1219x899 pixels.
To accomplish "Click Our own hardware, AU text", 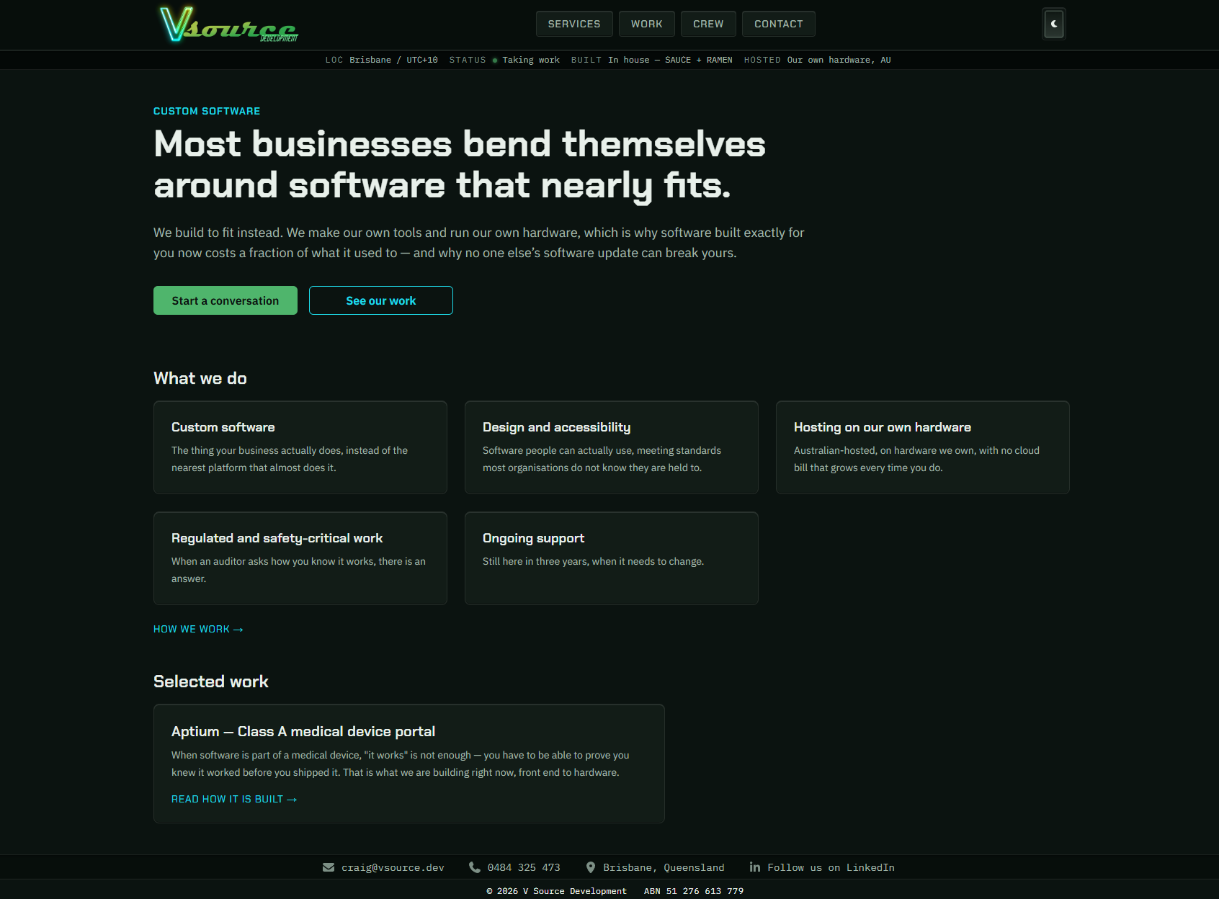I will coord(839,60).
